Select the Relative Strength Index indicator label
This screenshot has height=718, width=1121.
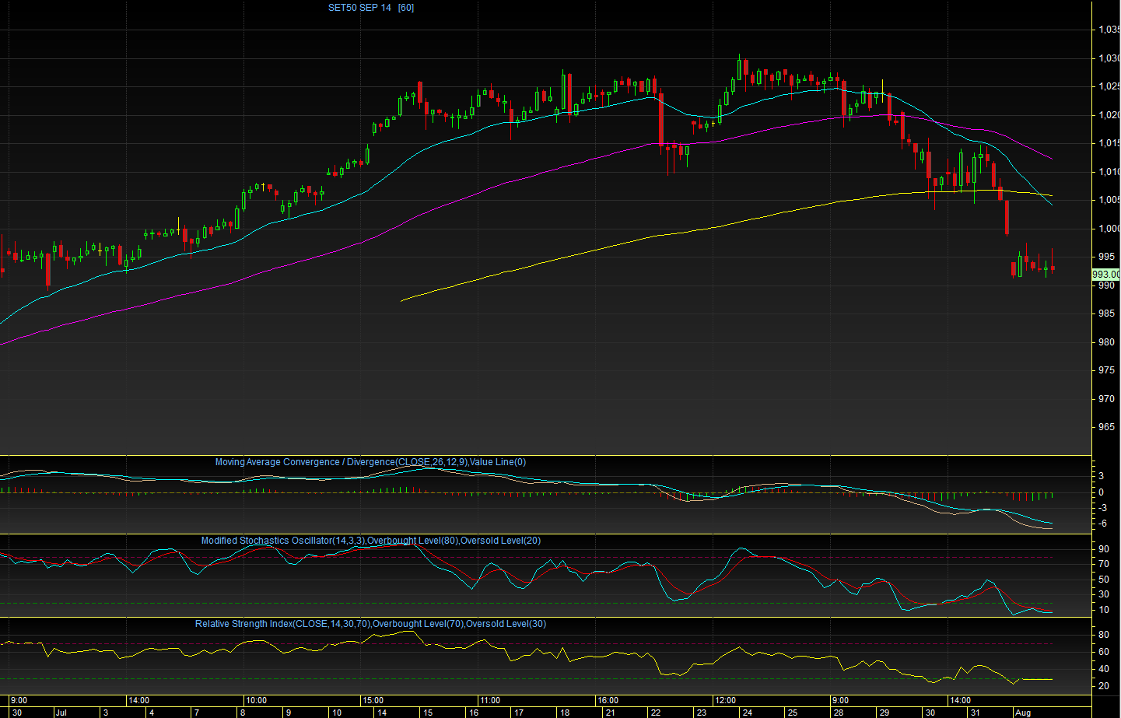click(370, 624)
